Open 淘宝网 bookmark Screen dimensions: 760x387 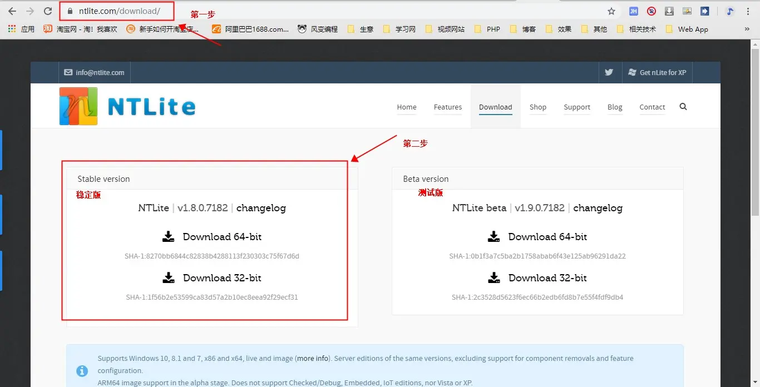click(x=80, y=29)
